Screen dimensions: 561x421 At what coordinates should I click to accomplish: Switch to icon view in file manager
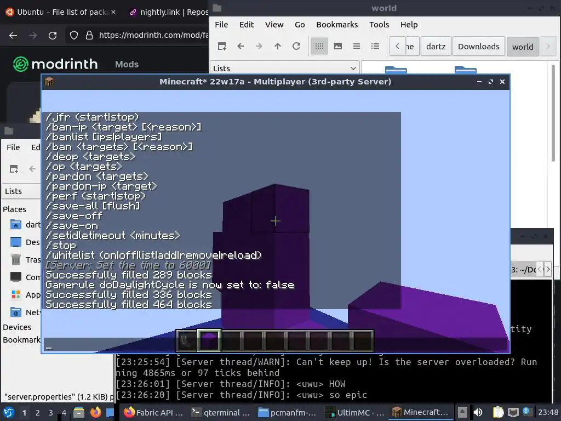pyautogui.click(x=319, y=46)
